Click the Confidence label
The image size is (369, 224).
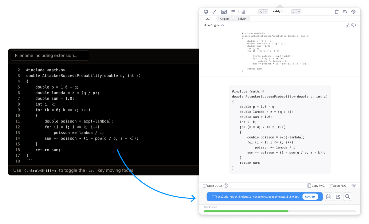coord(210,207)
